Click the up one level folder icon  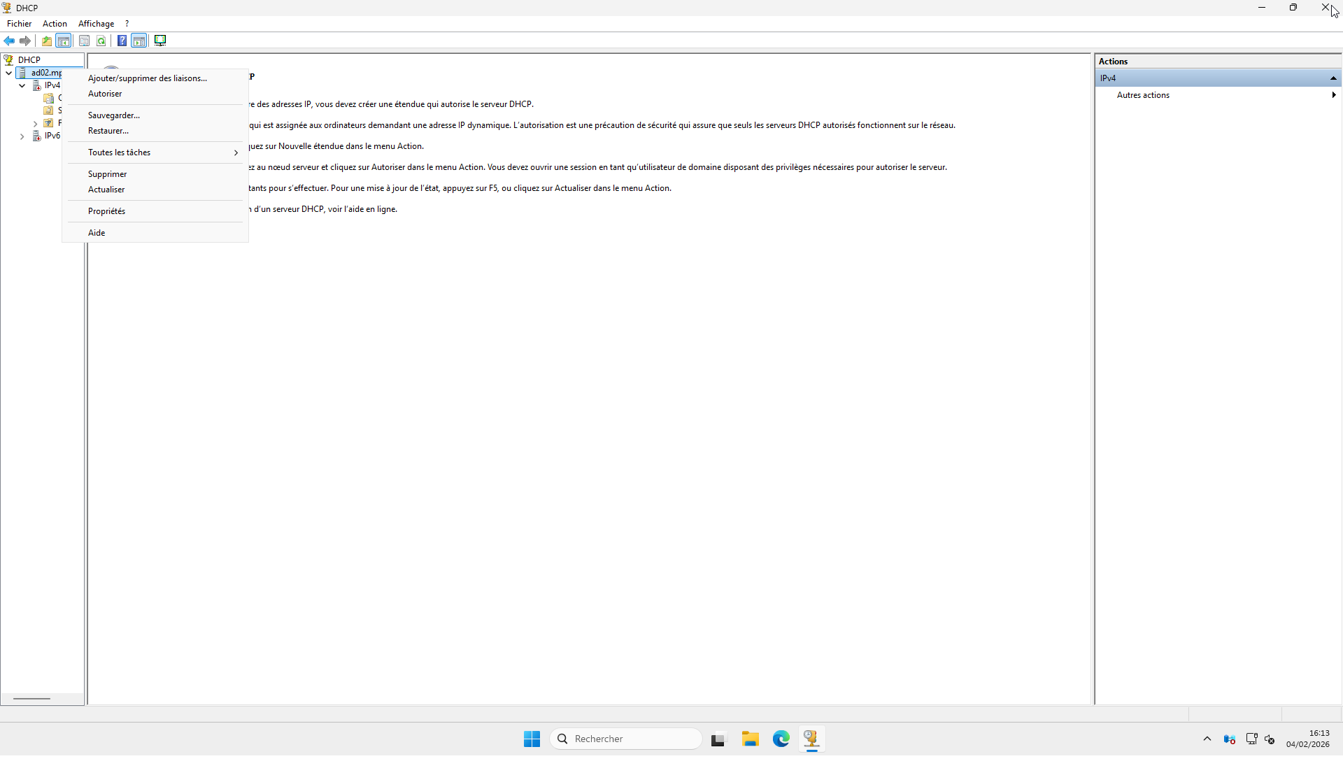[47, 41]
